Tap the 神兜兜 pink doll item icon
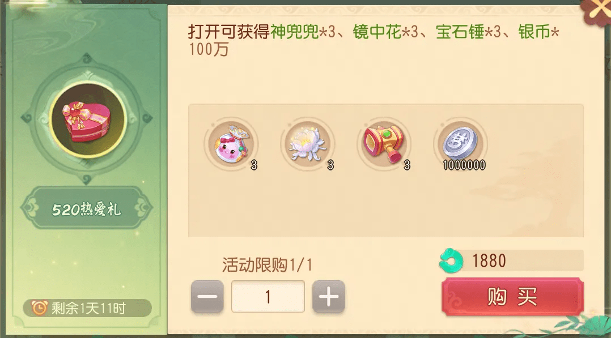Viewport: 611px width, 338px height. click(231, 143)
